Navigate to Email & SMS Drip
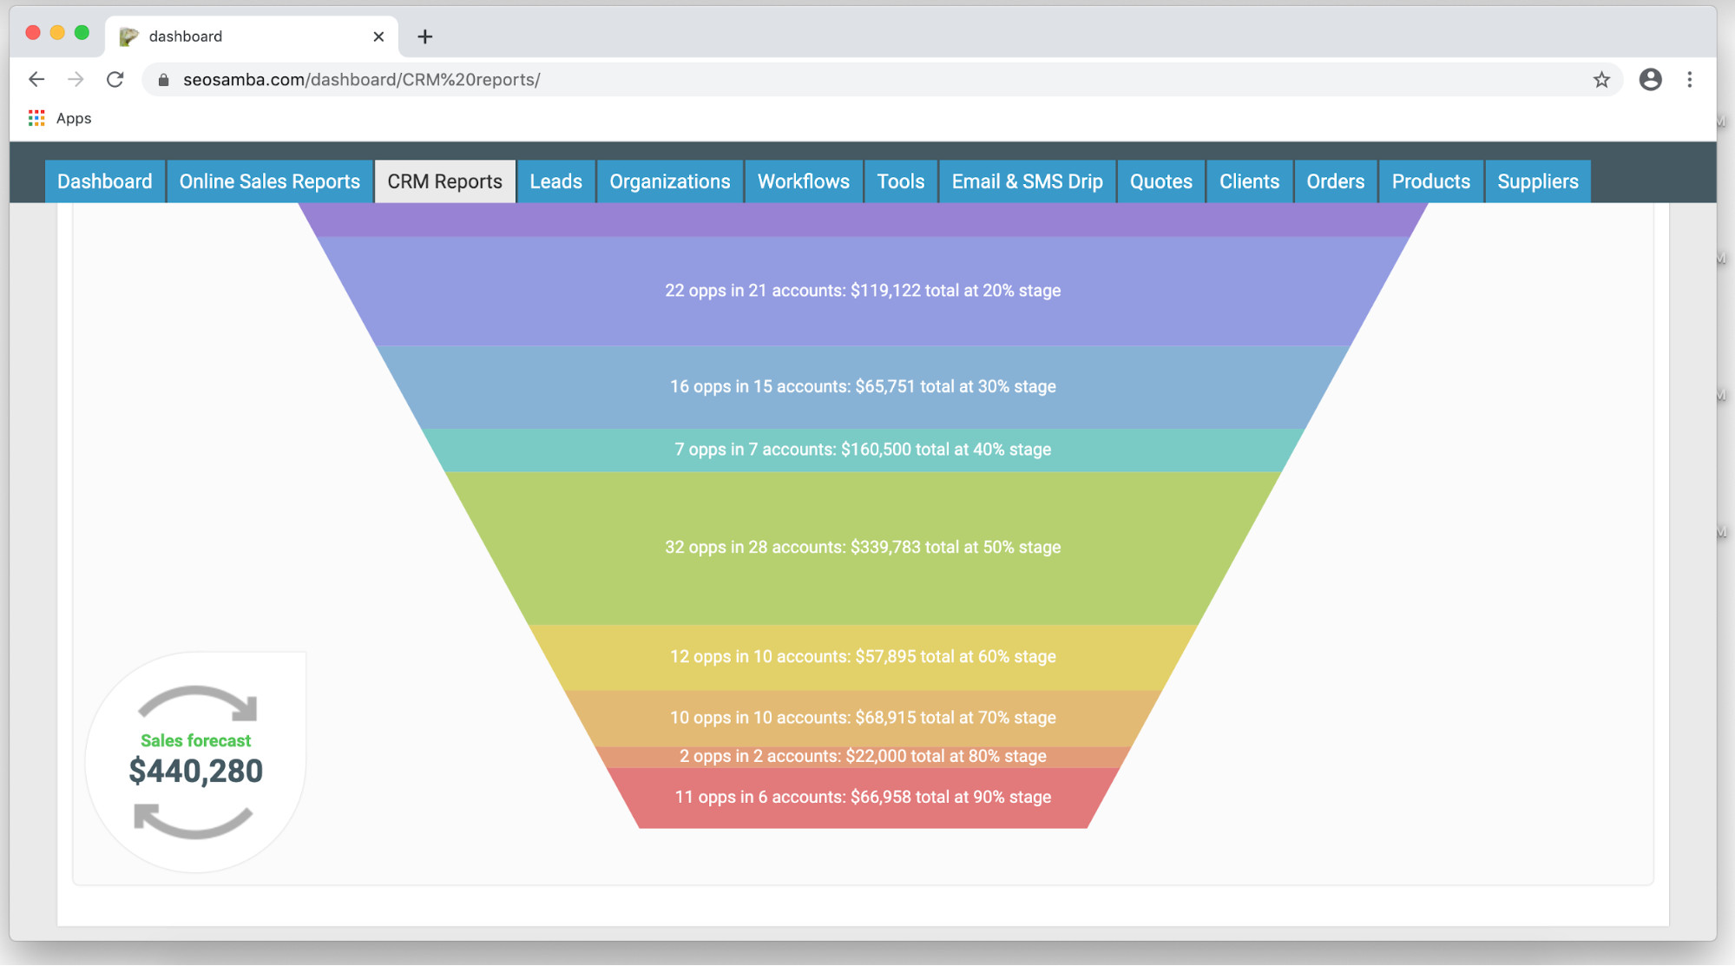The image size is (1735, 966). point(1028,181)
